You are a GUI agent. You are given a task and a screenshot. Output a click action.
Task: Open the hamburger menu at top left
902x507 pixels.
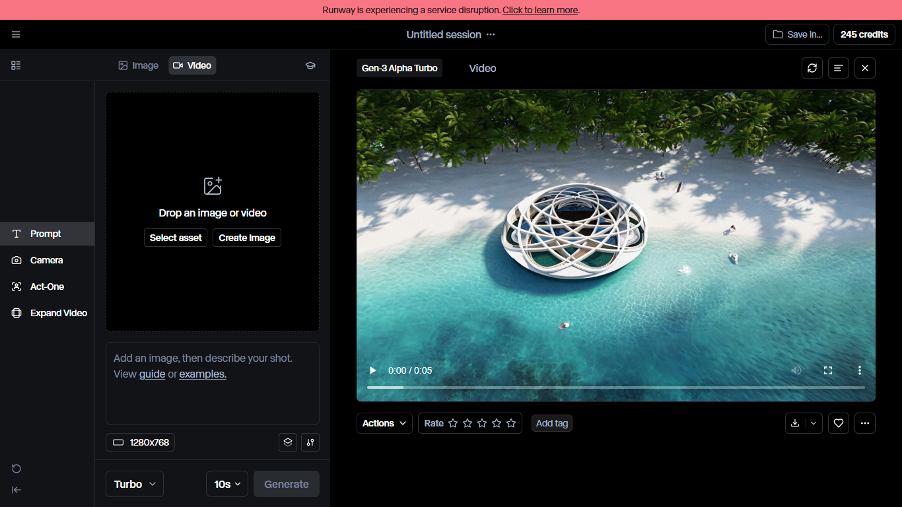coord(16,34)
